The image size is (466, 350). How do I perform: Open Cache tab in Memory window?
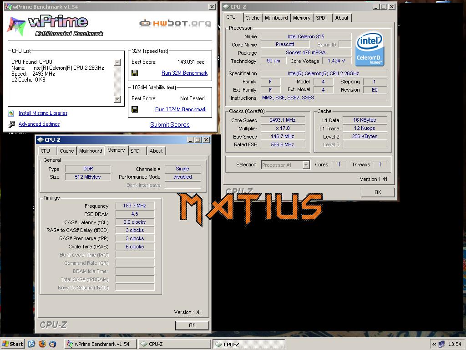(x=66, y=151)
